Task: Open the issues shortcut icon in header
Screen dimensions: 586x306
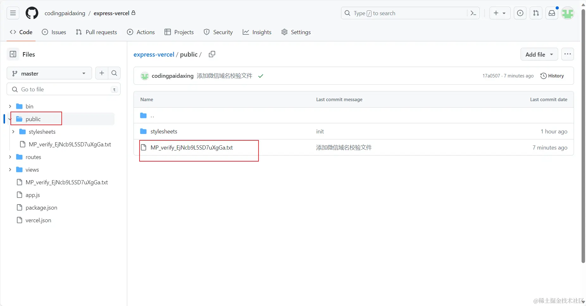Action: point(520,13)
